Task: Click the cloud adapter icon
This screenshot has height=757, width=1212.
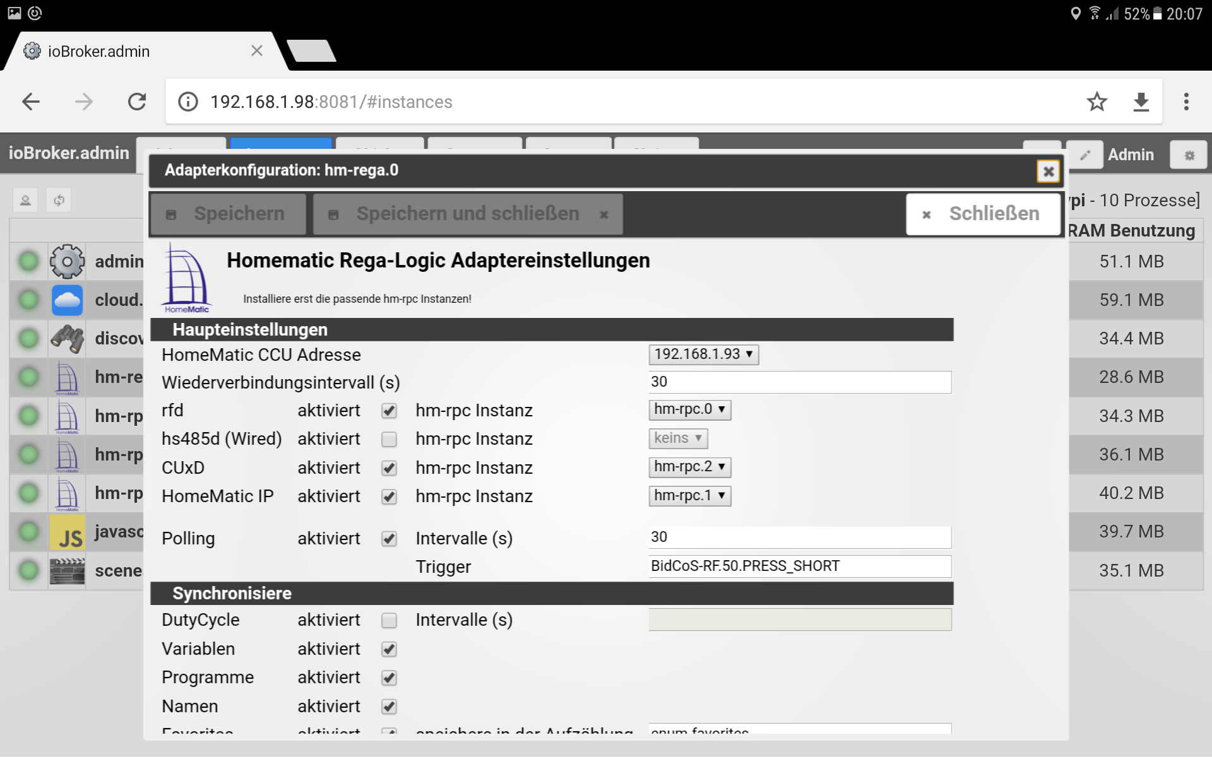Action: point(67,300)
